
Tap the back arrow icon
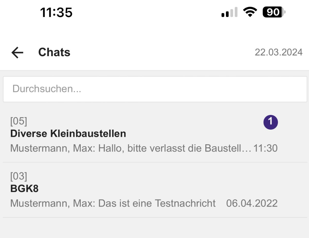click(x=17, y=53)
